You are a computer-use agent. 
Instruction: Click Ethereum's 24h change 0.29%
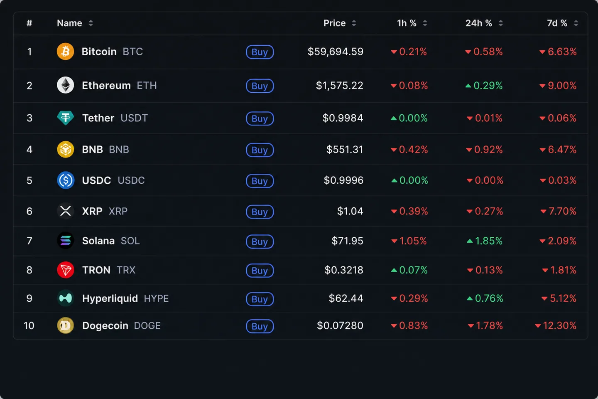(484, 86)
